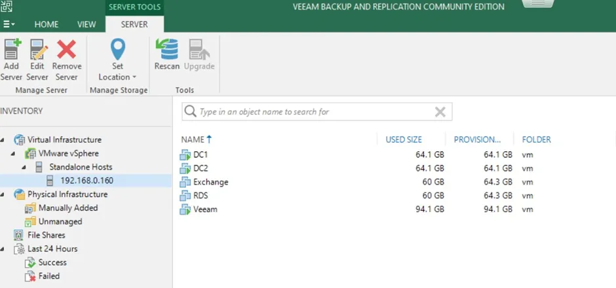Collapse the Standalone Hosts node

[25, 168]
